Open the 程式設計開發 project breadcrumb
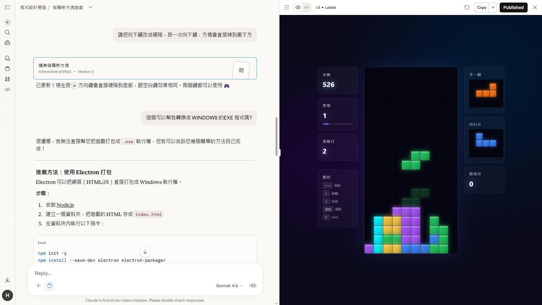 coord(33,7)
